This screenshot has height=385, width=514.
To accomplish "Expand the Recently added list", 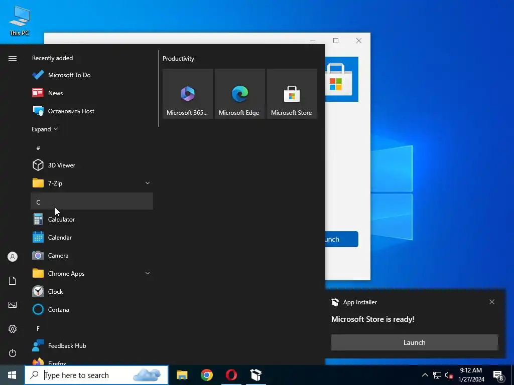I will 45,129.
